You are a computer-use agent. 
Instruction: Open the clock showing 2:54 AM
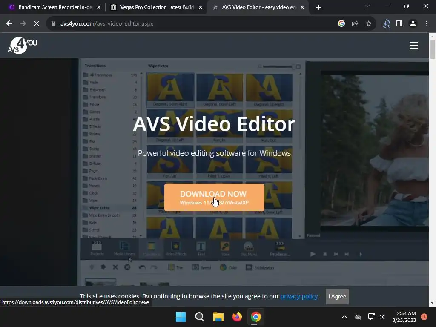(404, 317)
